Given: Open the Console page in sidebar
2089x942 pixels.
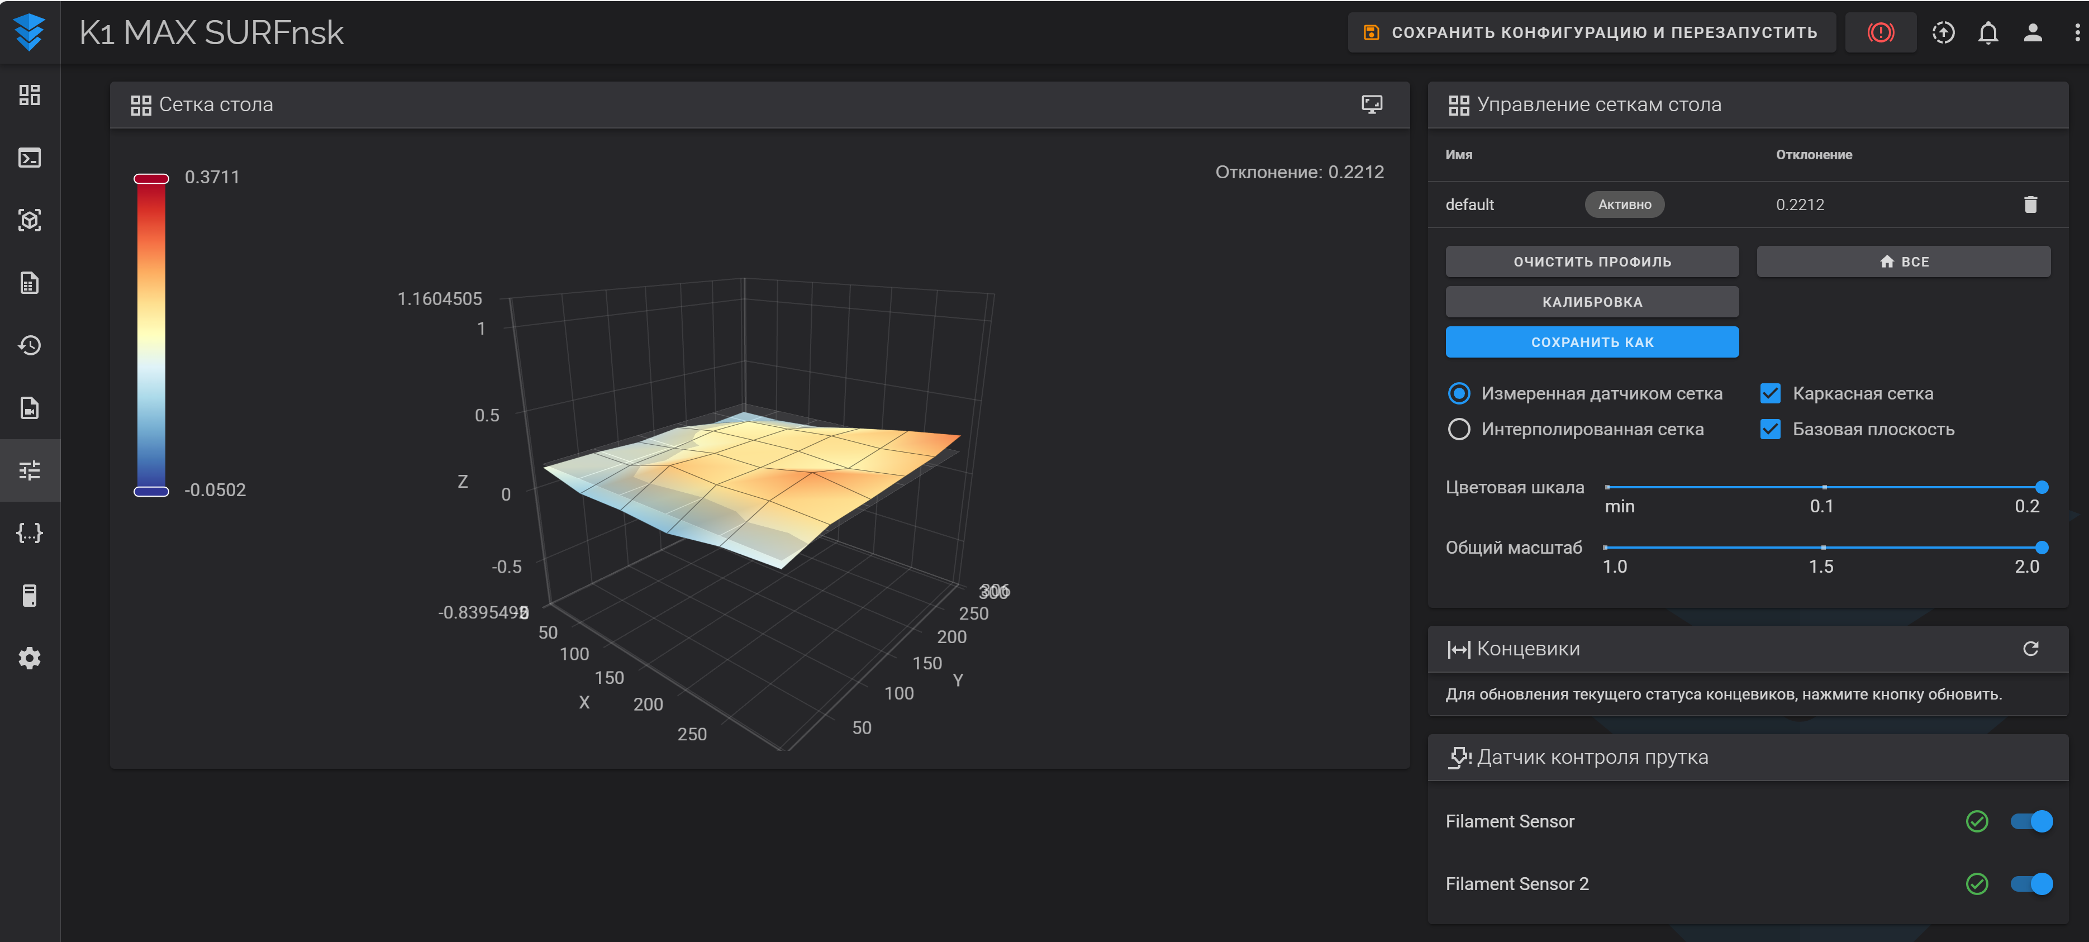Looking at the screenshot, I should pos(30,157).
